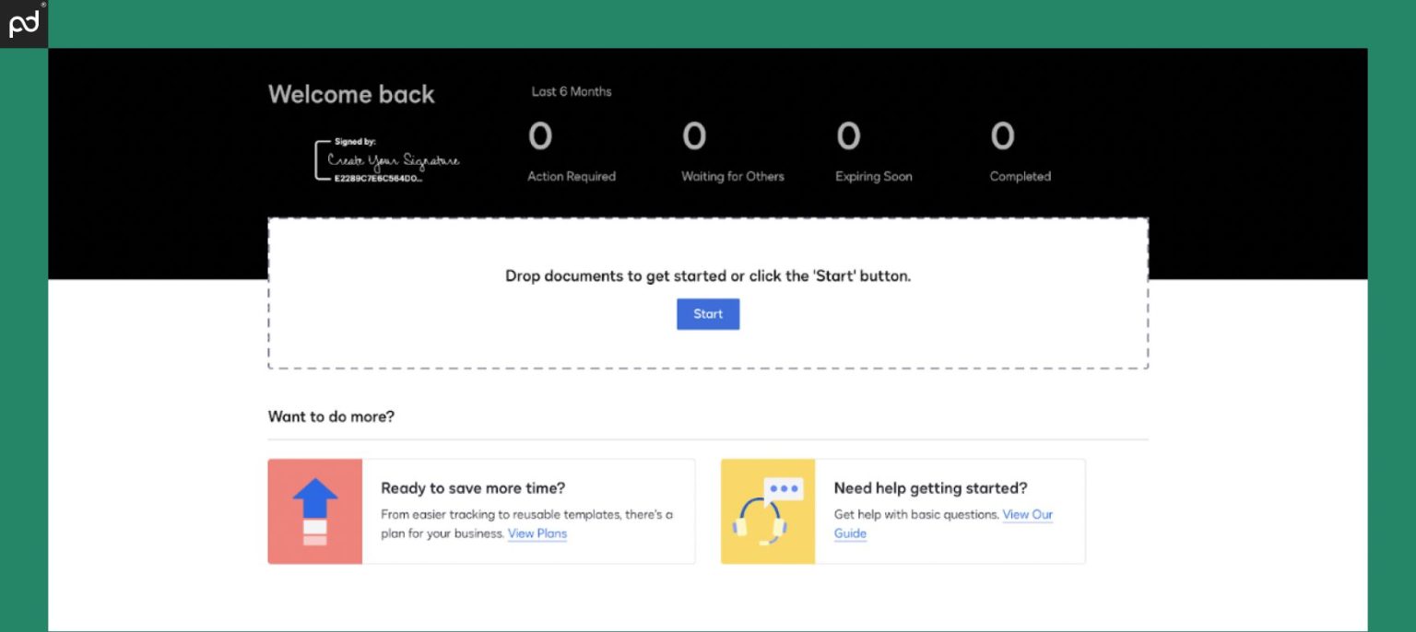Click the PandaDoc logo in the corner

(x=24, y=24)
